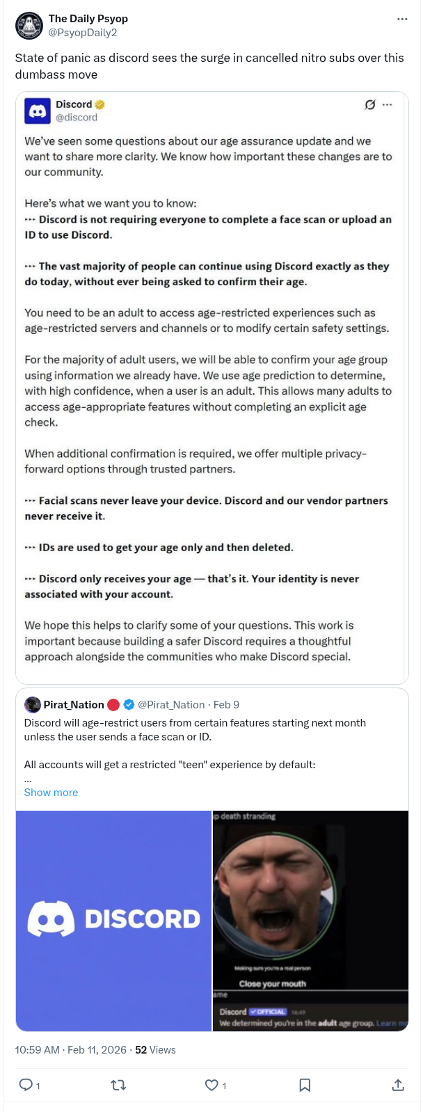
Task: Open the @discord handle link
Action: pyautogui.click(x=77, y=118)
